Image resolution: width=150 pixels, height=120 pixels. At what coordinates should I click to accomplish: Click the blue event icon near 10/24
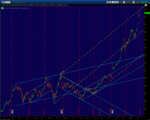(62, 113)
